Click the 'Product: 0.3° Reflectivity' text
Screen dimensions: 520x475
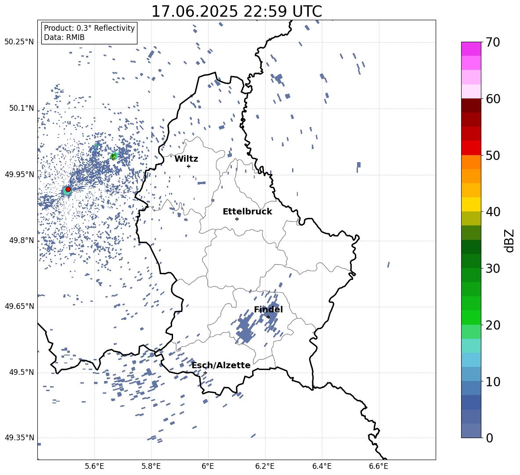[89, 28]
